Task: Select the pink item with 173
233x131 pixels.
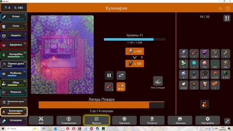Action: [x=205, y=64]
